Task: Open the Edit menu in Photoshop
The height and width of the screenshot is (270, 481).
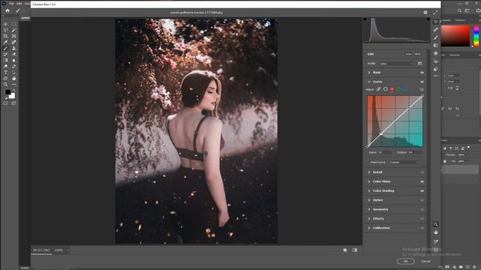Action: (20, 3)
